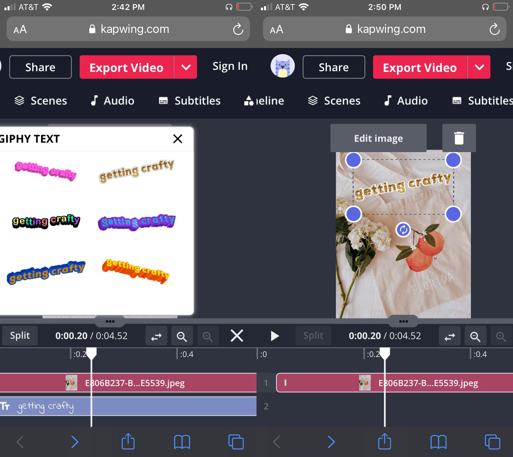Click the Edit image button
The width and height of the screenshot is (513, 457).
click(x=378, y=138)
